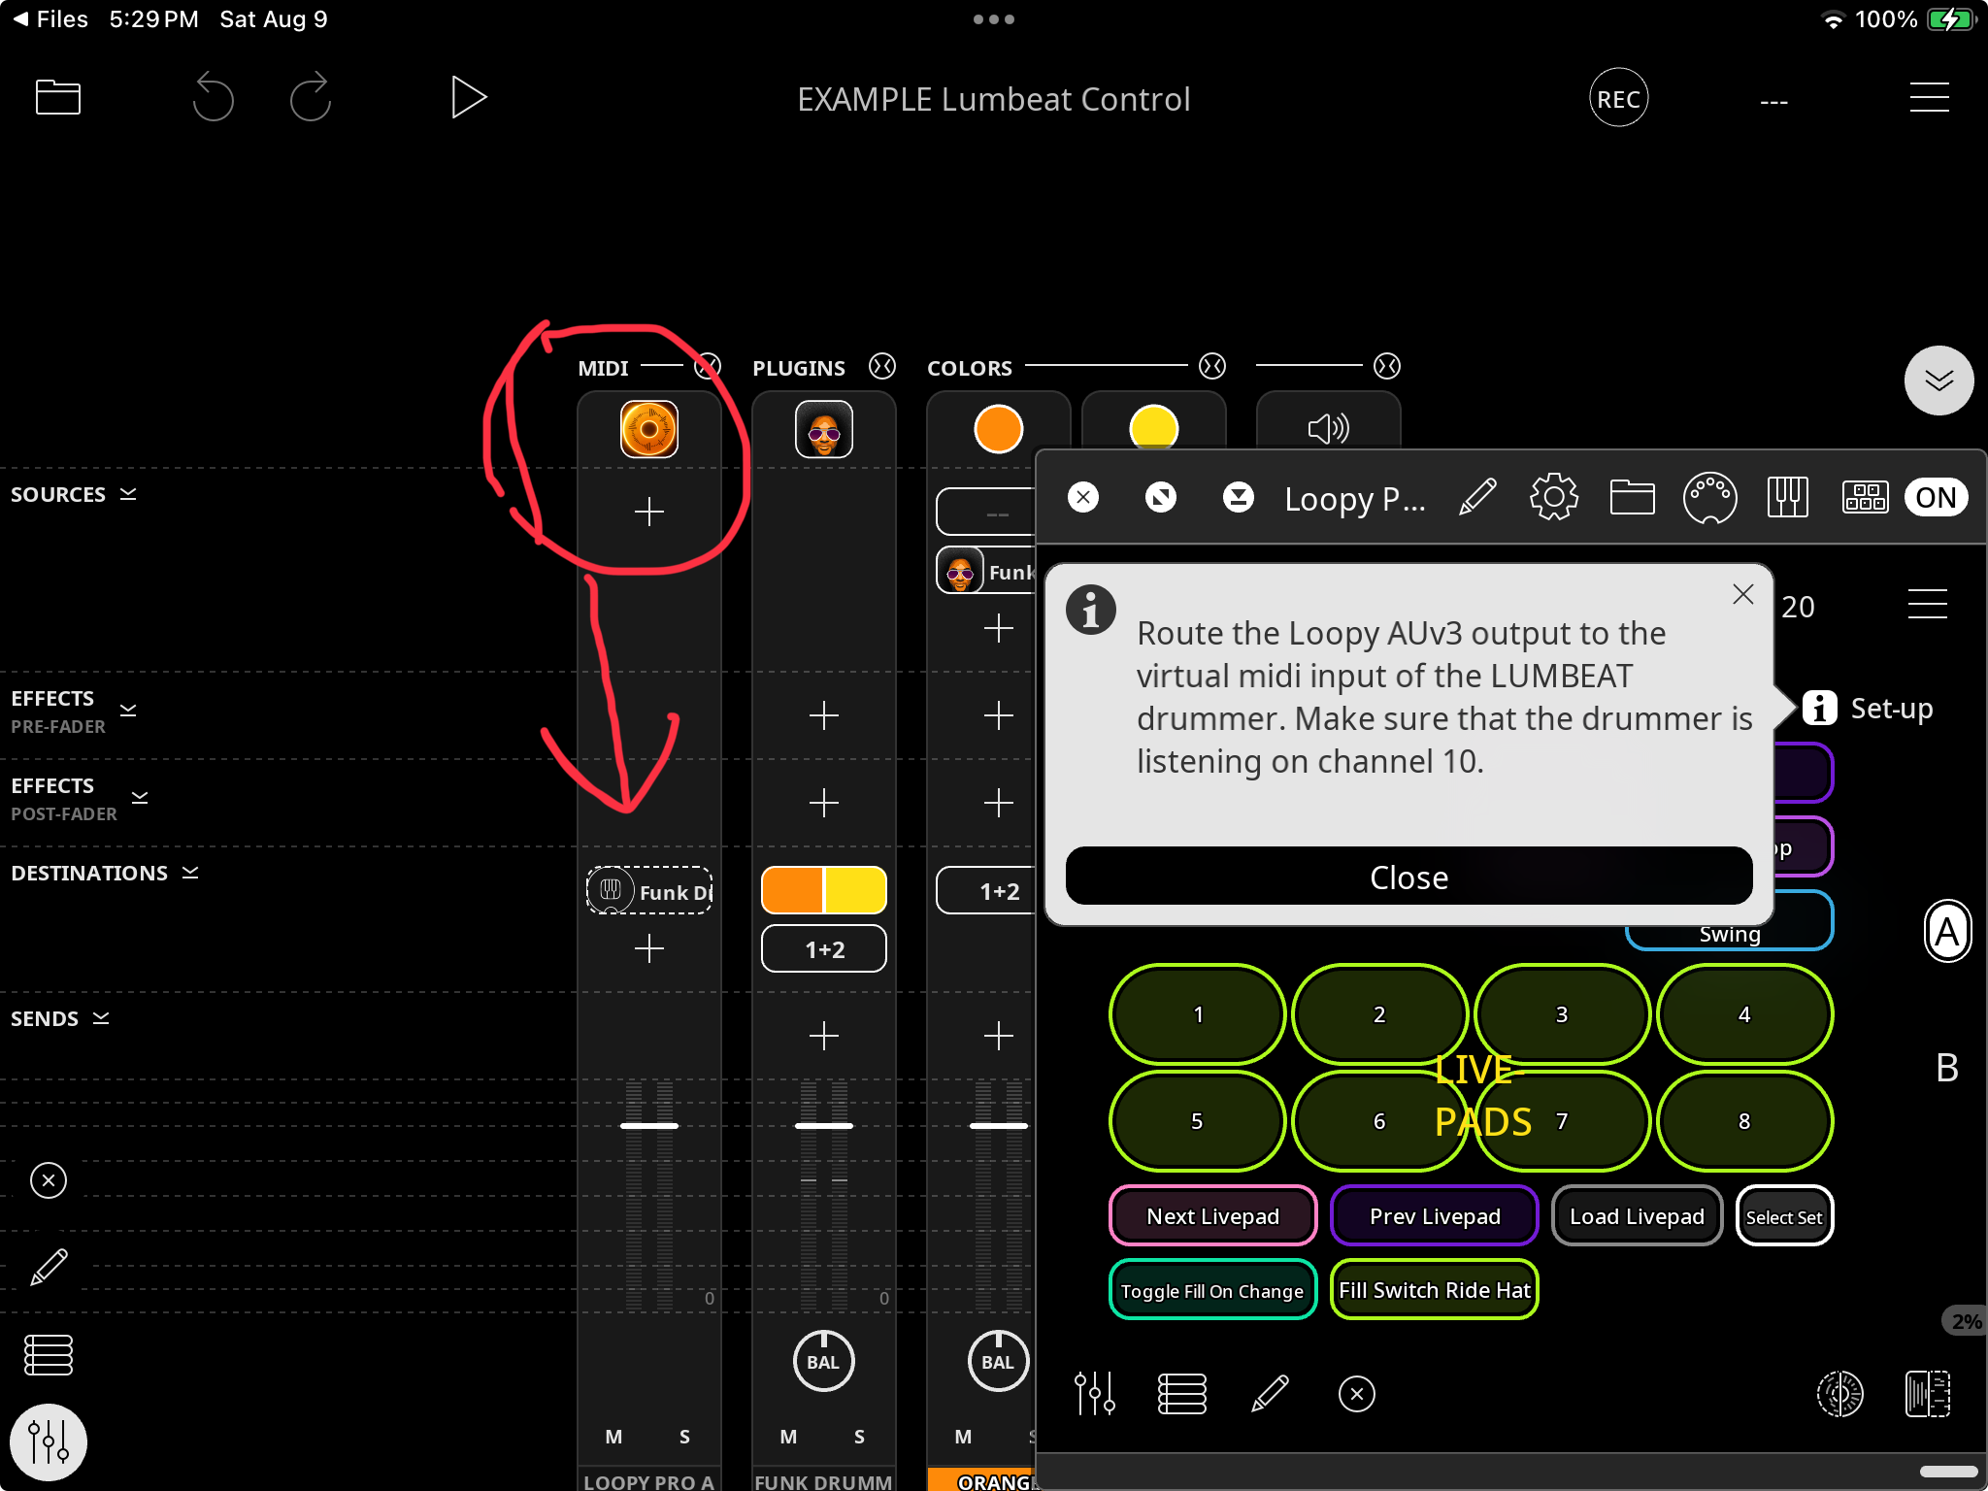Select the orange color channel
The height and width of the screenshot is (1491, 1988).
[999, 429]
